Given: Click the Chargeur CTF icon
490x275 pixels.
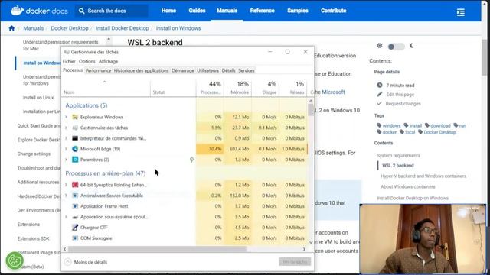Looking at the screenshot, I should (75, 228).
